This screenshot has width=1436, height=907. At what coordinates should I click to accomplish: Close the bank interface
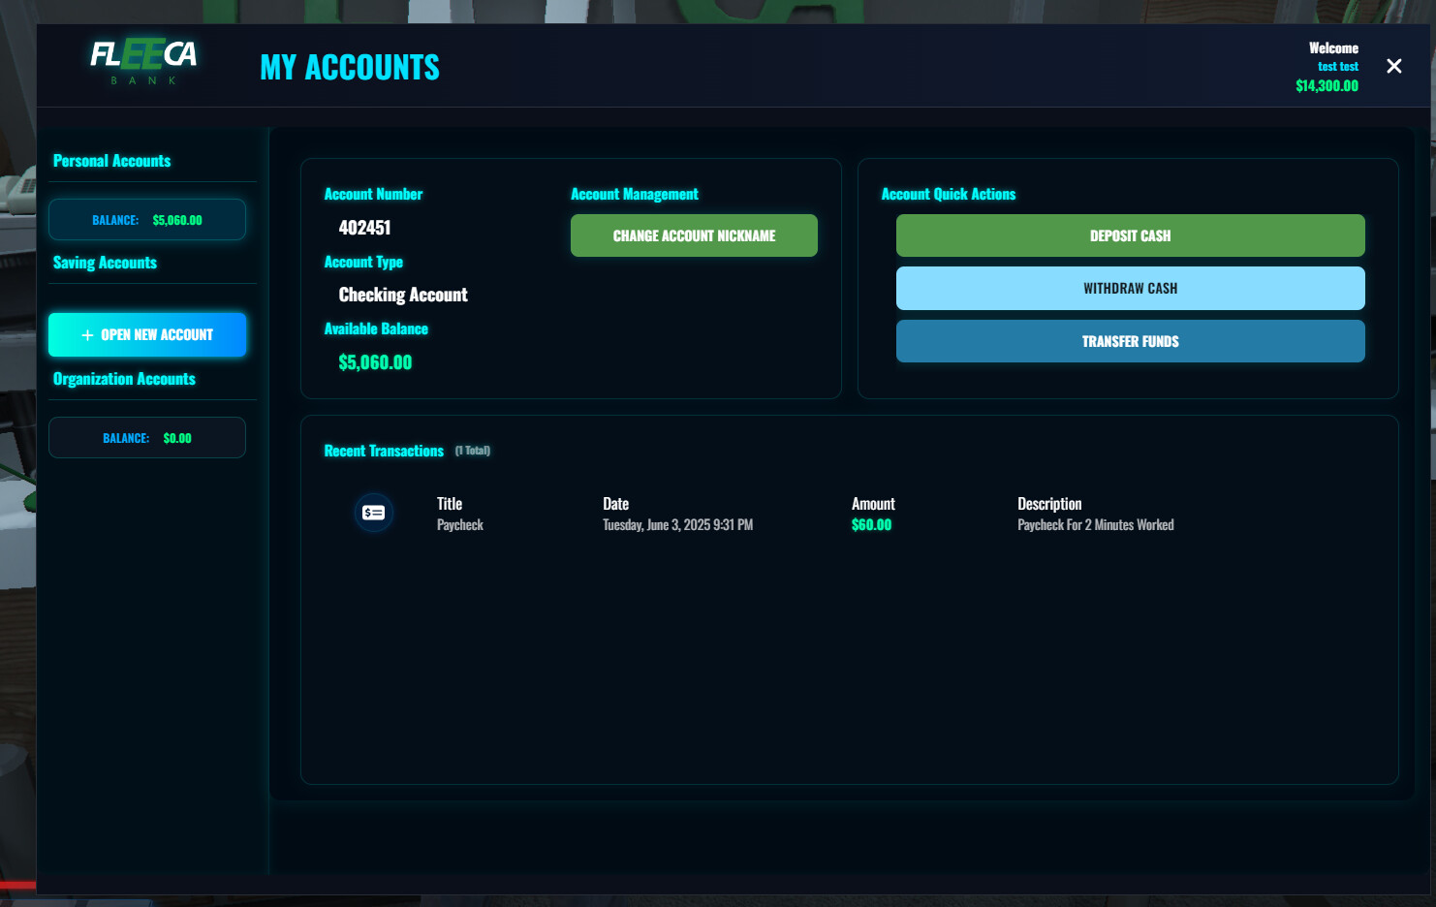1393,66
